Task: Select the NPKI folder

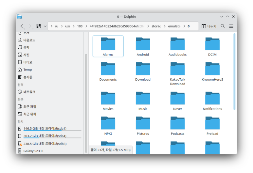Action: coord(108,126)
